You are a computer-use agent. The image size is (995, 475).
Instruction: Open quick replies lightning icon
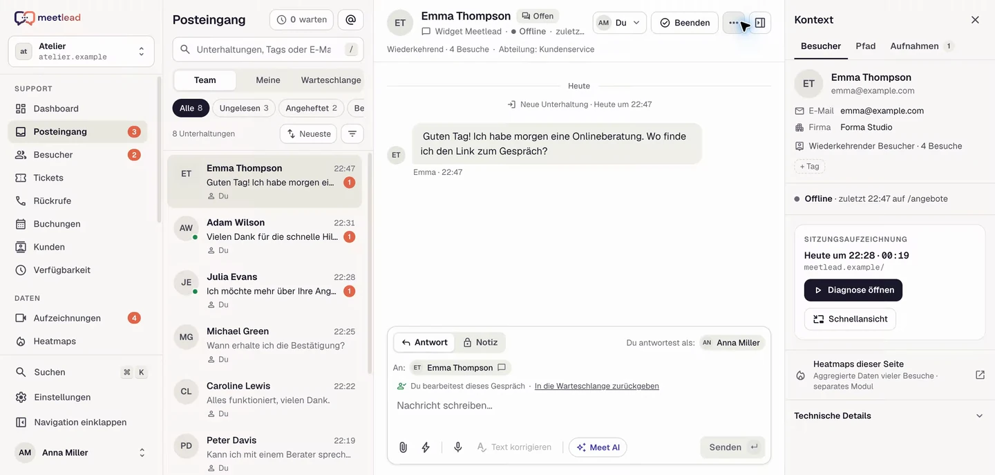coord(426,447)
